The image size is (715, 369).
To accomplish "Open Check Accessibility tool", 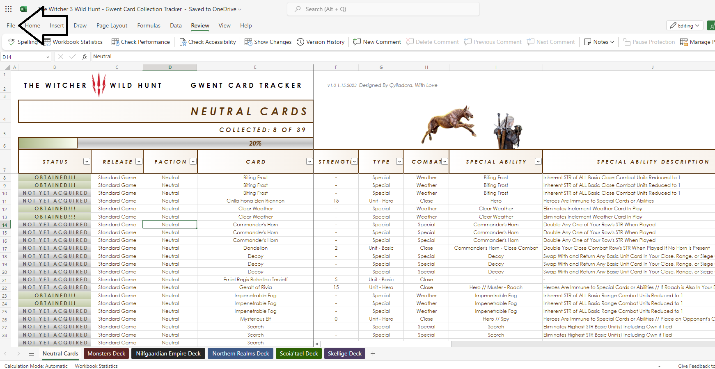I will click(207, 42).
